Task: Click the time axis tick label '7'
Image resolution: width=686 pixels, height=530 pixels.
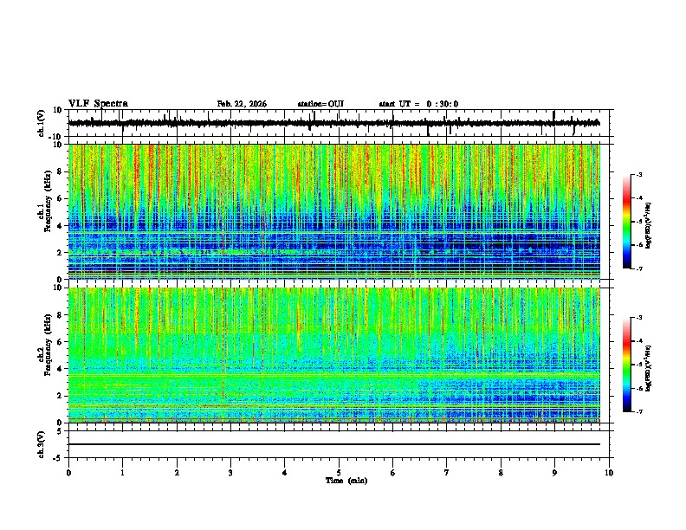Action: click(x=447, y=473)
